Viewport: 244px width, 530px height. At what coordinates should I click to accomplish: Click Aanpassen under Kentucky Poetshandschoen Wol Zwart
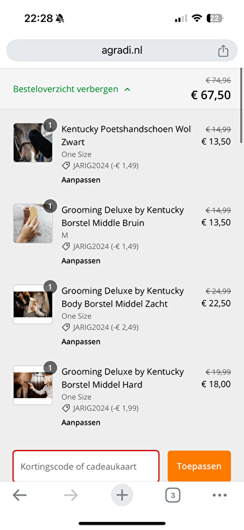pyautogui.click(x=81, y=180)
